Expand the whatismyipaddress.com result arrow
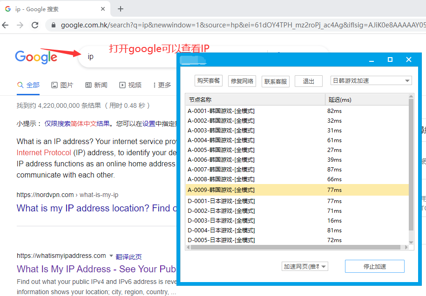Screen dimensions: 426x296 111,256
